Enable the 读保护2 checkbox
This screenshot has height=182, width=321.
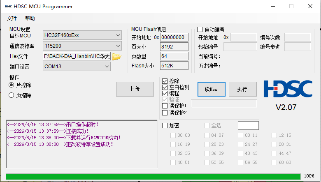pyautogui.click(x=165, y=113)
